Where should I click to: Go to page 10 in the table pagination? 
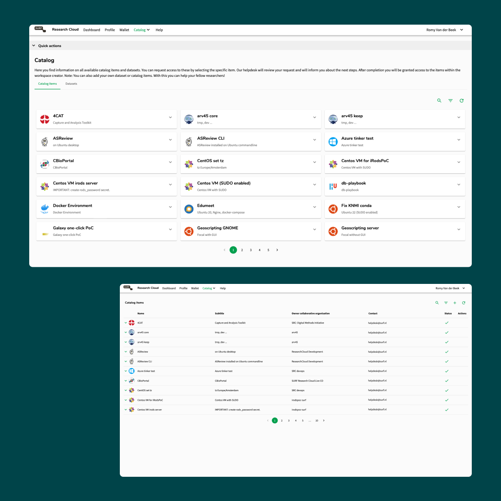coord(317,420)
